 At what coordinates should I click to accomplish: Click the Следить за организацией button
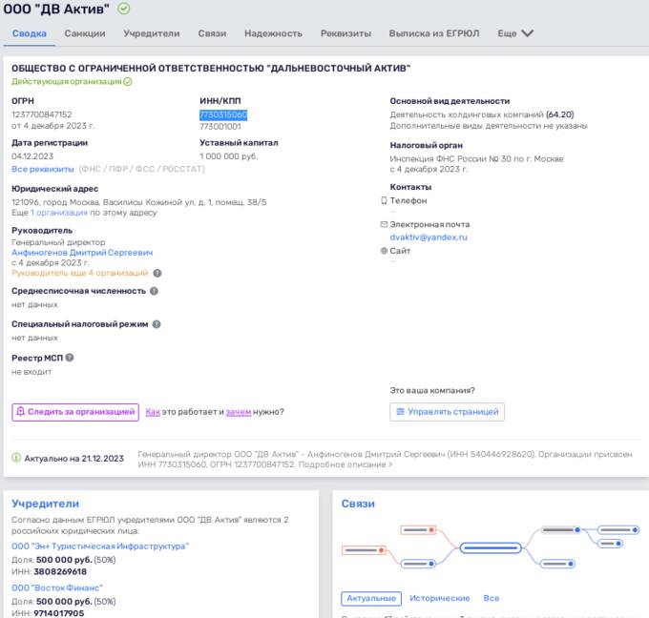75,412
